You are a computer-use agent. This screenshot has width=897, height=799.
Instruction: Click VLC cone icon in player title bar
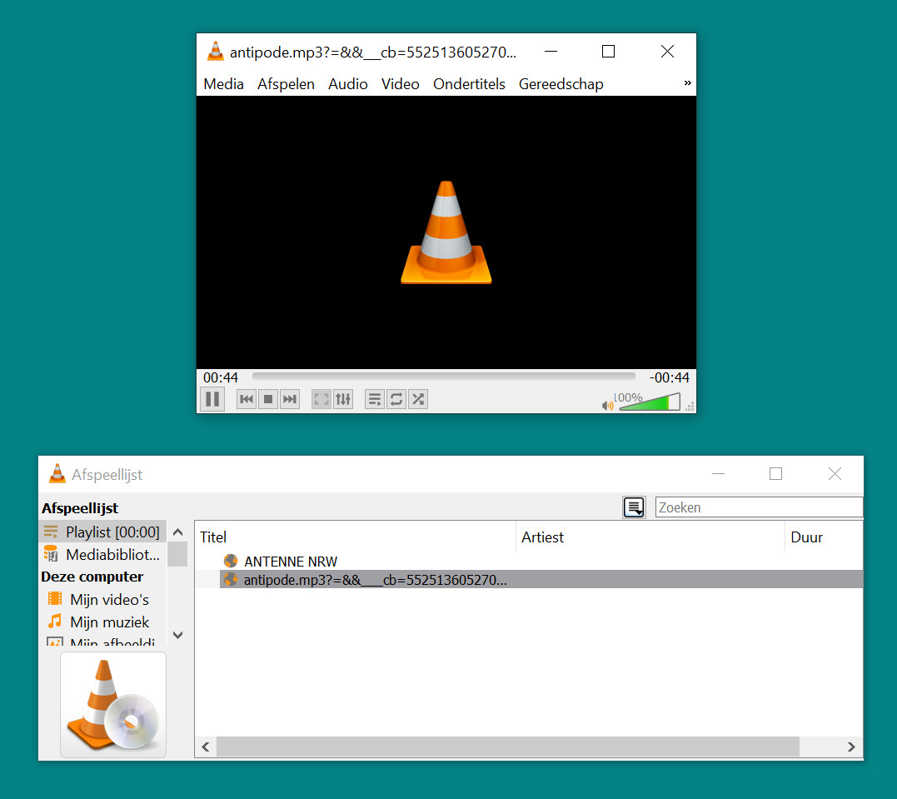pyautogui.click(x=215, y=52)
